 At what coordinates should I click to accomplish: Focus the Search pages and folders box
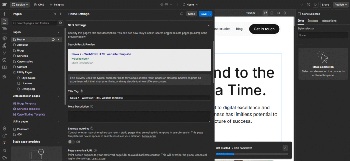35,23
